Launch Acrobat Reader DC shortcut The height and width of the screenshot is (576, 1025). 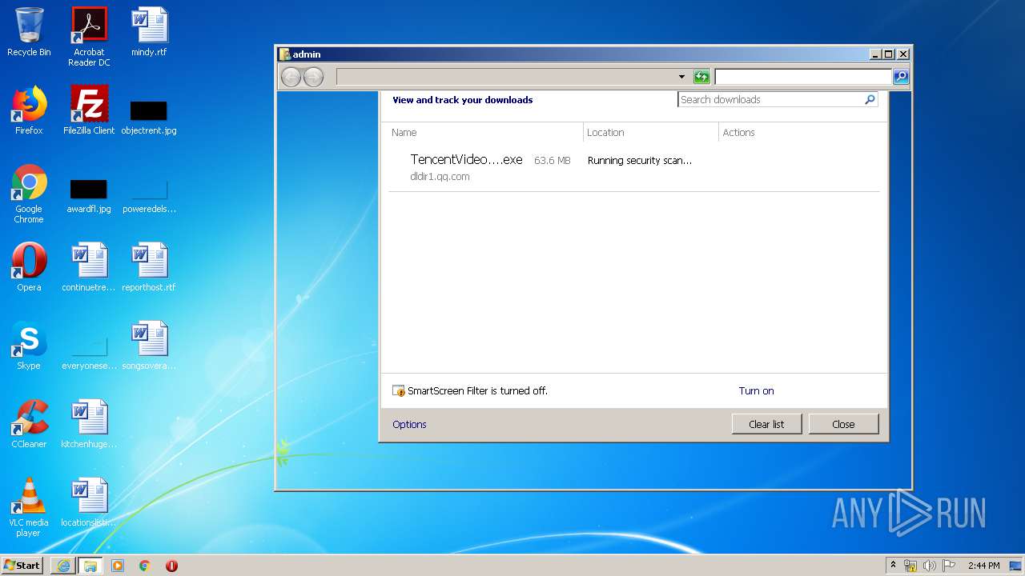point(89,37)
